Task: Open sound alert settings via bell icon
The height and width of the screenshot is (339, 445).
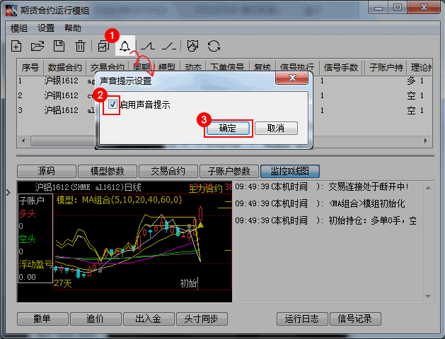Action: [125, 47]
